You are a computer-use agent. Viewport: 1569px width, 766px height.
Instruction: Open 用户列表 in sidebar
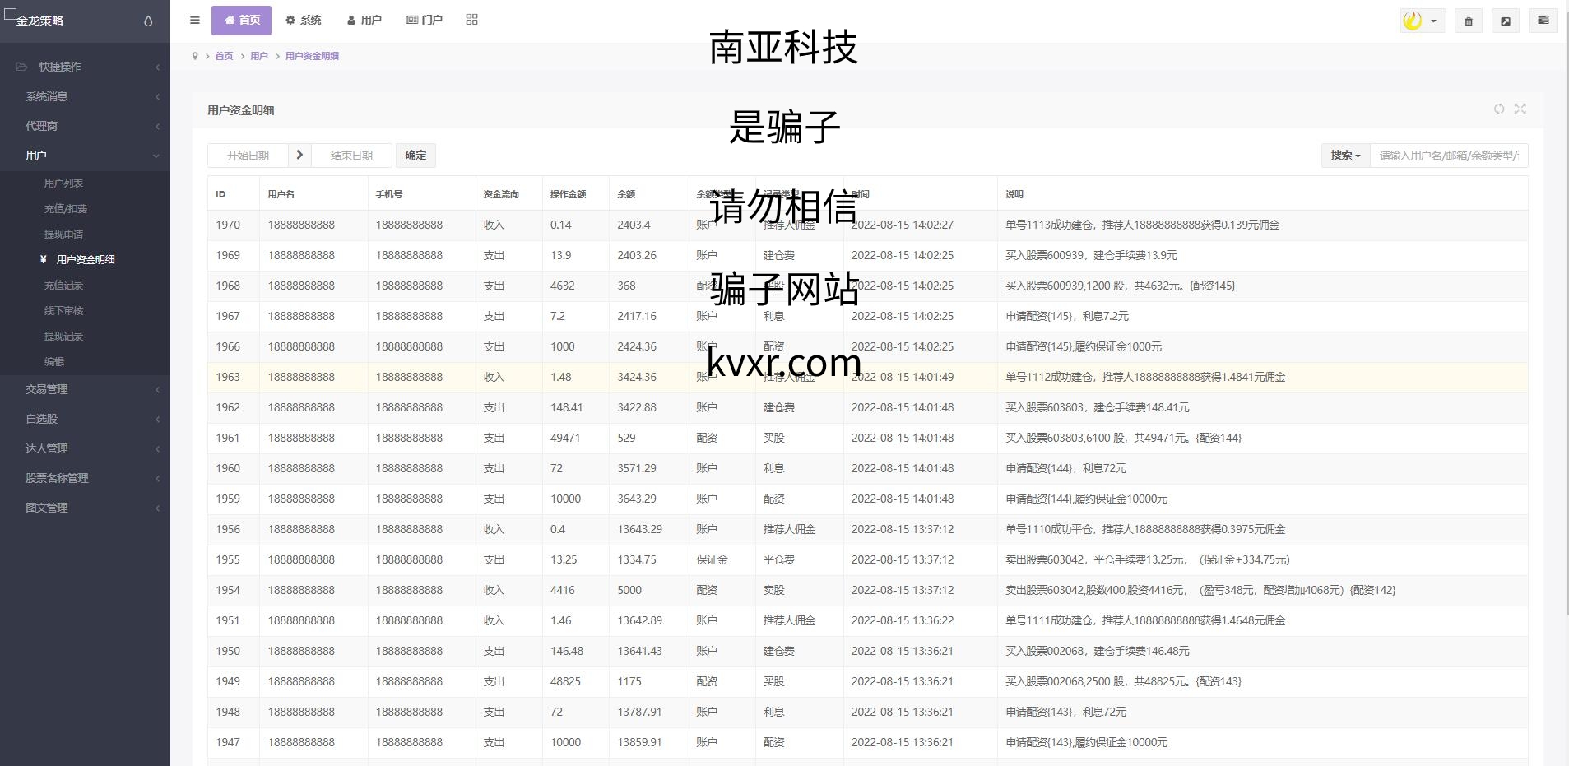click(63, 183)
